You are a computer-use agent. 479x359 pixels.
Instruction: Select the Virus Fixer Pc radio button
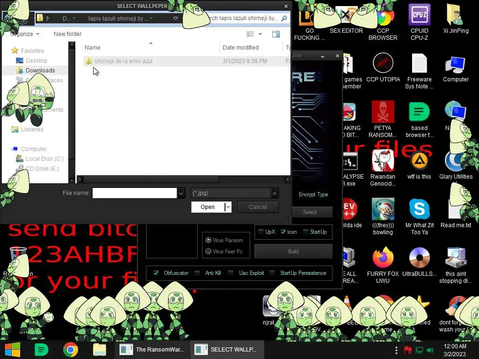pos(208,251)
